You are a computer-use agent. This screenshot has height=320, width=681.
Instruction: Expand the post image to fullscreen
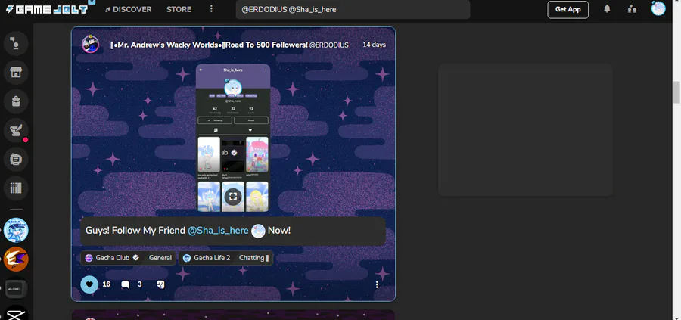[233, 196]
